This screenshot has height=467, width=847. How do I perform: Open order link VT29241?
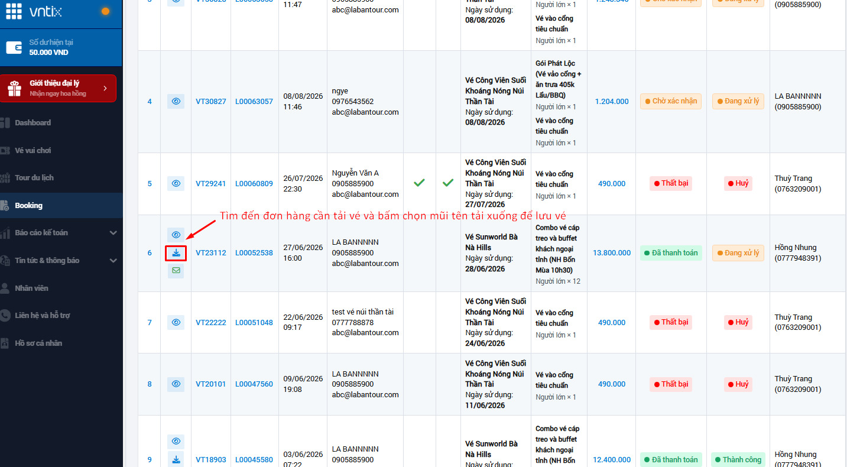tap(211, 184)
